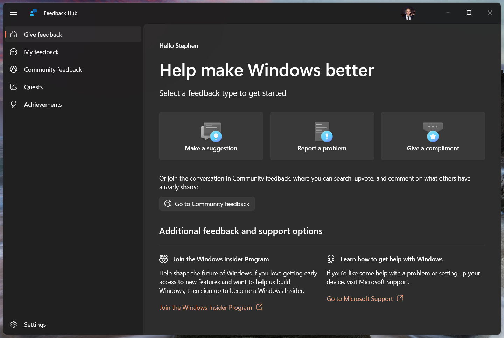Image resolution: width=504 pixels, height=338 pixels.
Task: Close the Feedback Hub window
Action: tap(490, 13)
